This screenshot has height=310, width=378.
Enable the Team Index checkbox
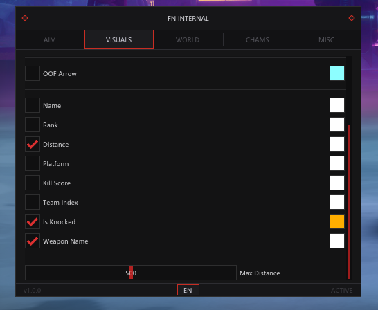33,202
